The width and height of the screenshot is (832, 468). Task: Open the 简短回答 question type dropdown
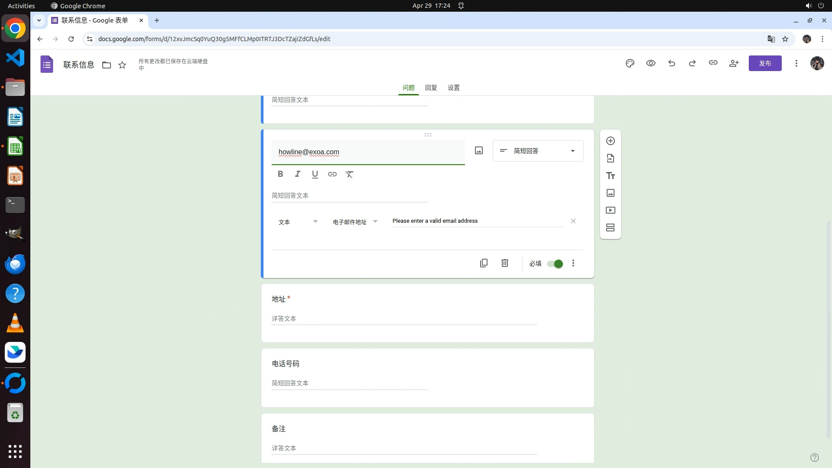pyautogui.click(x=538, y=151)
